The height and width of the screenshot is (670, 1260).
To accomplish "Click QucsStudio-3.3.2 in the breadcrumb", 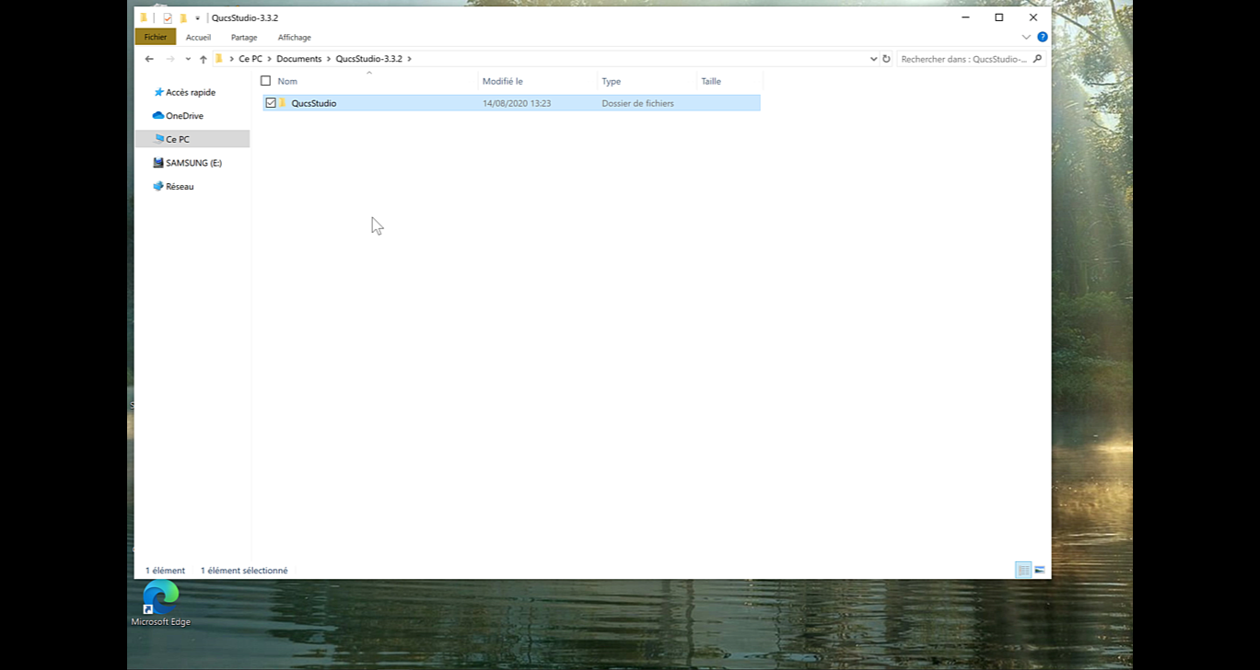I will [369, 59].
